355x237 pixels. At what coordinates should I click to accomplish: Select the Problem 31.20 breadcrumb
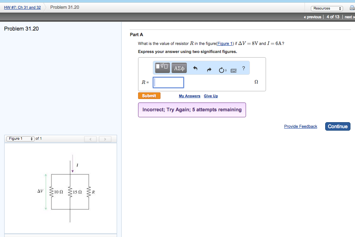tap(64, 7)
